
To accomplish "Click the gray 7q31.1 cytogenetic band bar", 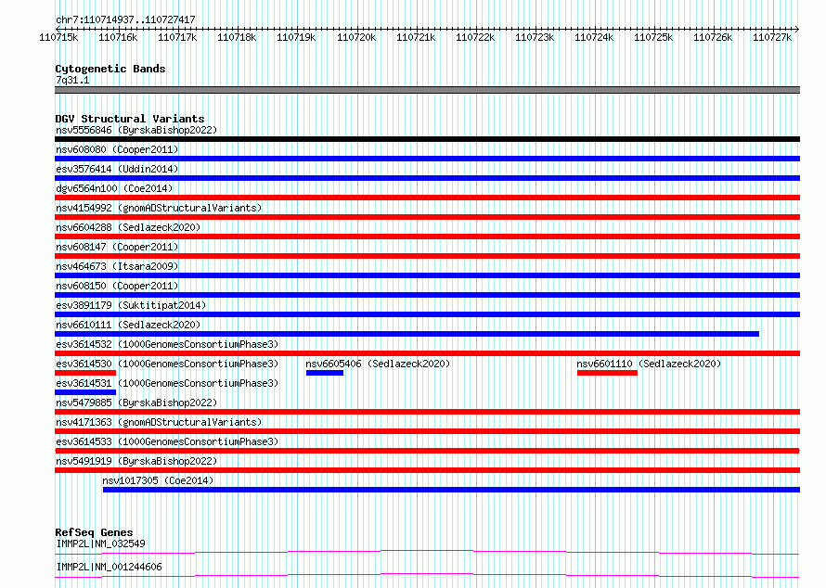I will [x=427, y=90].
